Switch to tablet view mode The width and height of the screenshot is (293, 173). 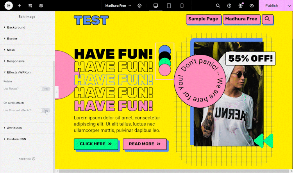169,5
